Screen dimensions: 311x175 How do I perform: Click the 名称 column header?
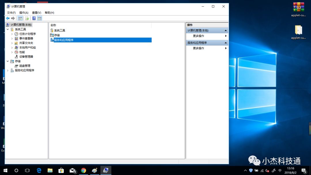coord(100,25)
